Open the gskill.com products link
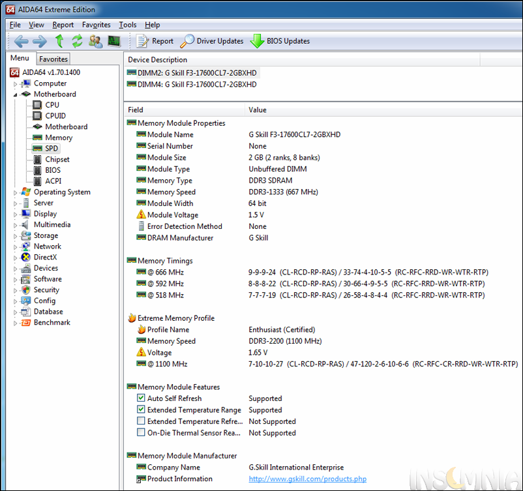Image resolution: width=523 pixels, height=491 pixels. point(307,479)
